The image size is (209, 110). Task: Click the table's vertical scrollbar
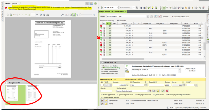[204, 46]
